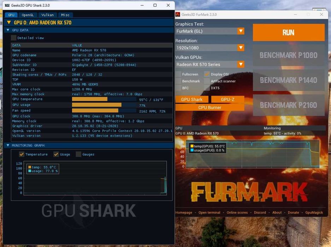Click the GPU usage bar in GPU Shark
The width and height of the screenshot is (331, 247).
coord(104,105)
